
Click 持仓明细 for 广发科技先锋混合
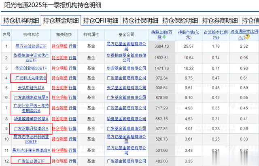click(x=59, y=78)
